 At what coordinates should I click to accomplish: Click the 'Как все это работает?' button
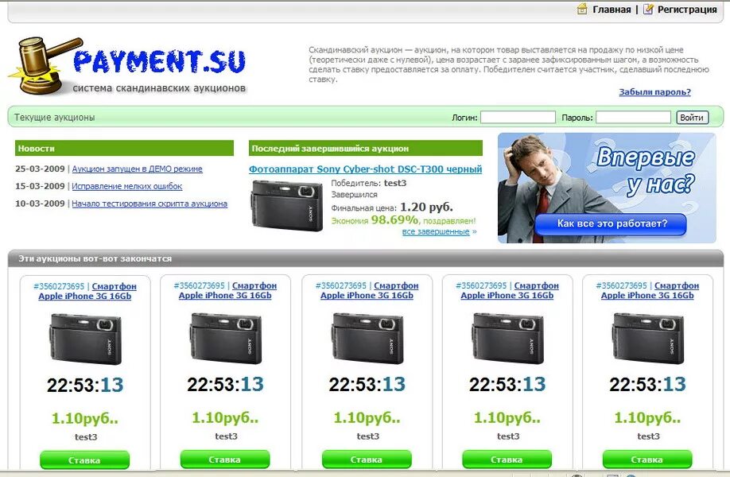pos(612,224)
